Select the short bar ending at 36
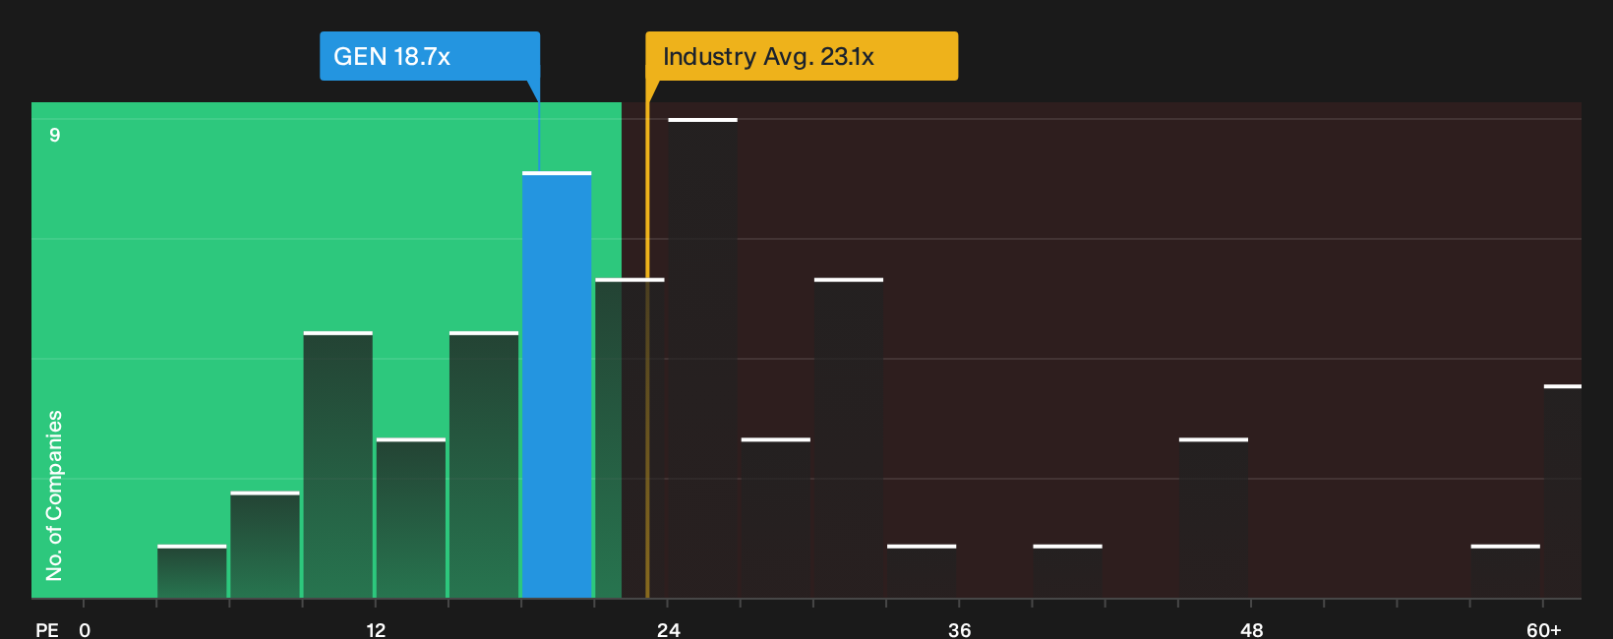Viewport: 1613px width, 639px height. [x=922, y=571]
